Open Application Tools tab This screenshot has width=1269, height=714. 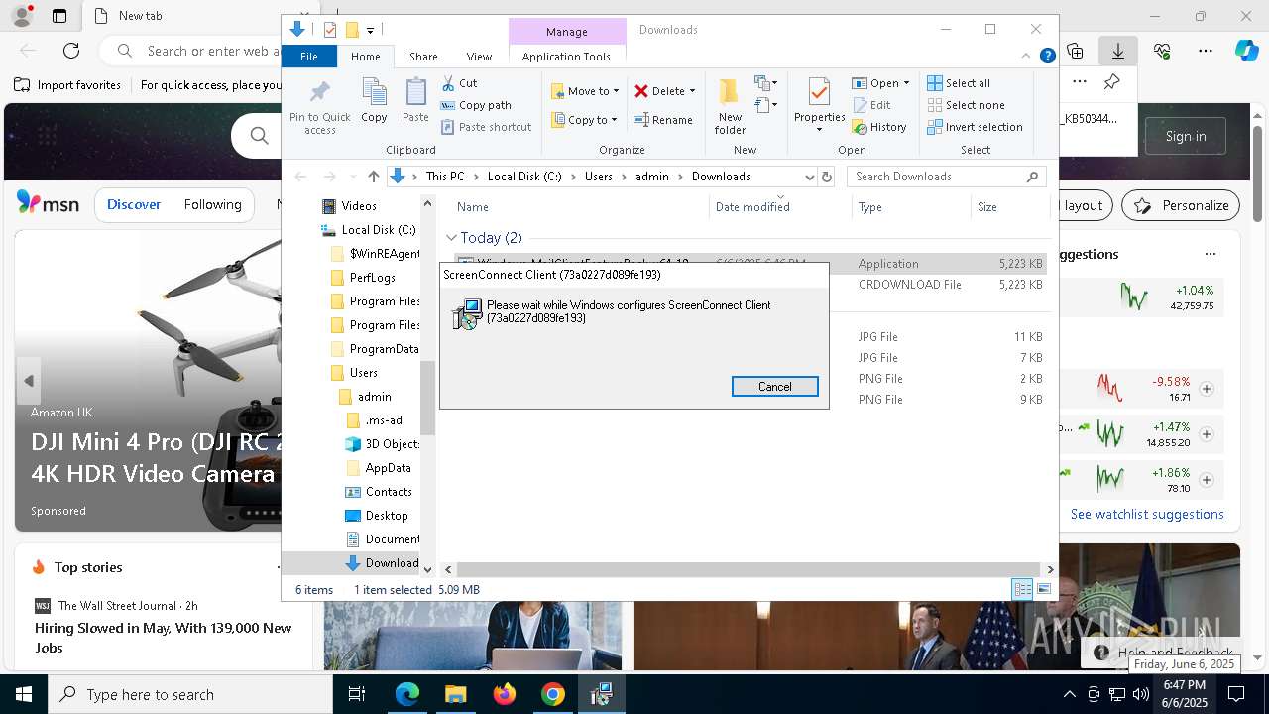566,57
